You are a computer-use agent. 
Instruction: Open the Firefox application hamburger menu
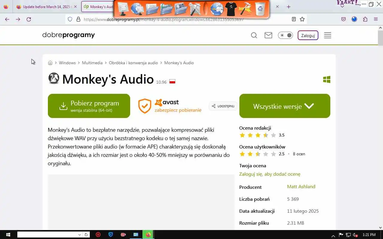[x=376, y=19]
